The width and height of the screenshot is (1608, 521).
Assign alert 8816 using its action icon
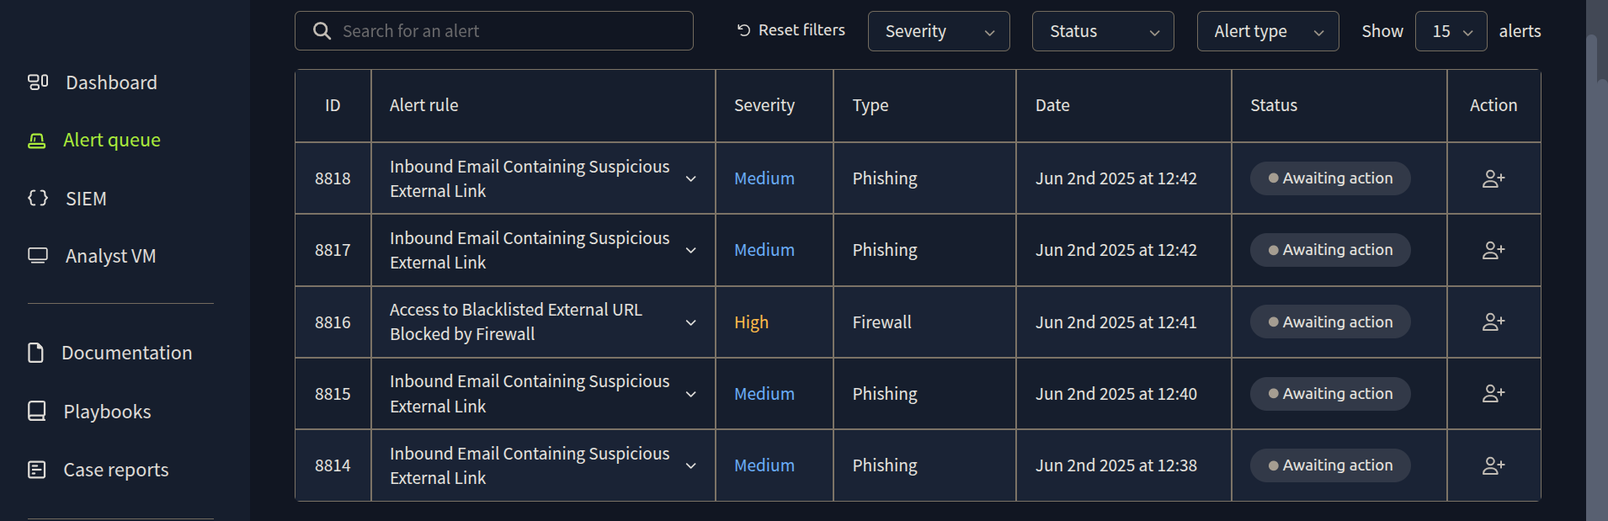pos(1494,322)
